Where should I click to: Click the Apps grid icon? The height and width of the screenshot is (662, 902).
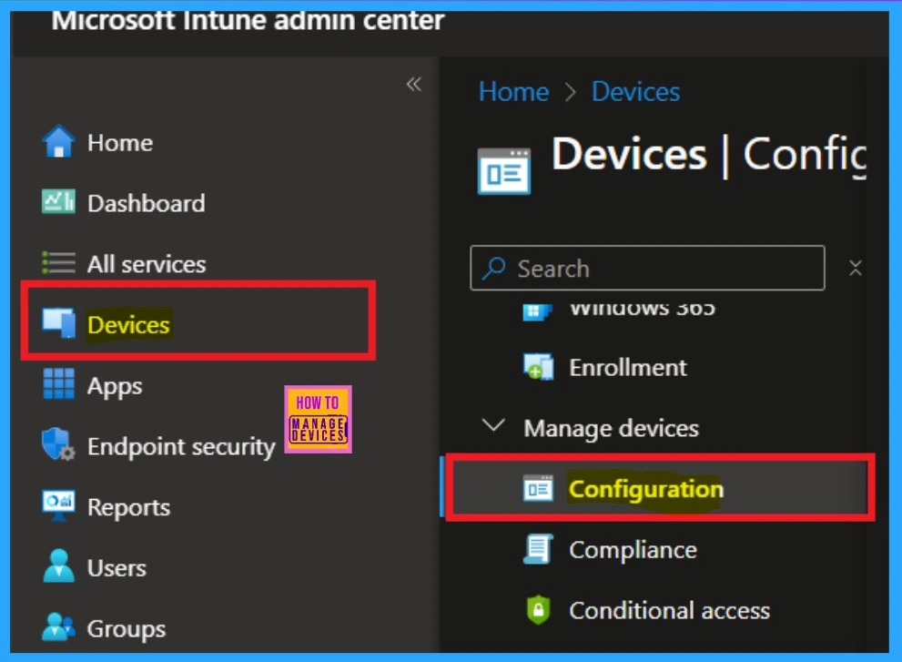click(x=58, y=384)
